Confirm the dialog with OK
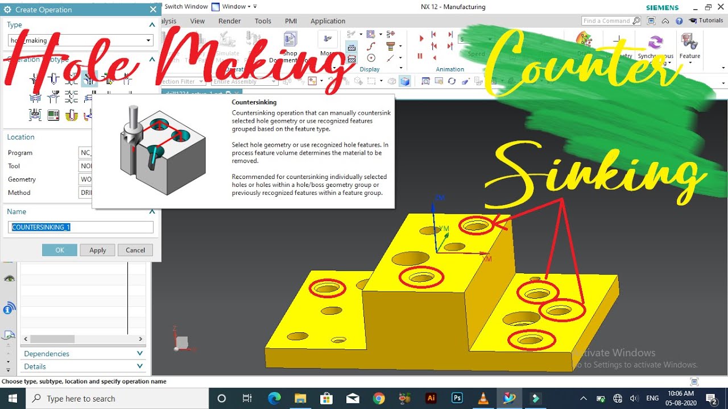The width and height of the screenshot is (728, 409). (x=60, y=250)
